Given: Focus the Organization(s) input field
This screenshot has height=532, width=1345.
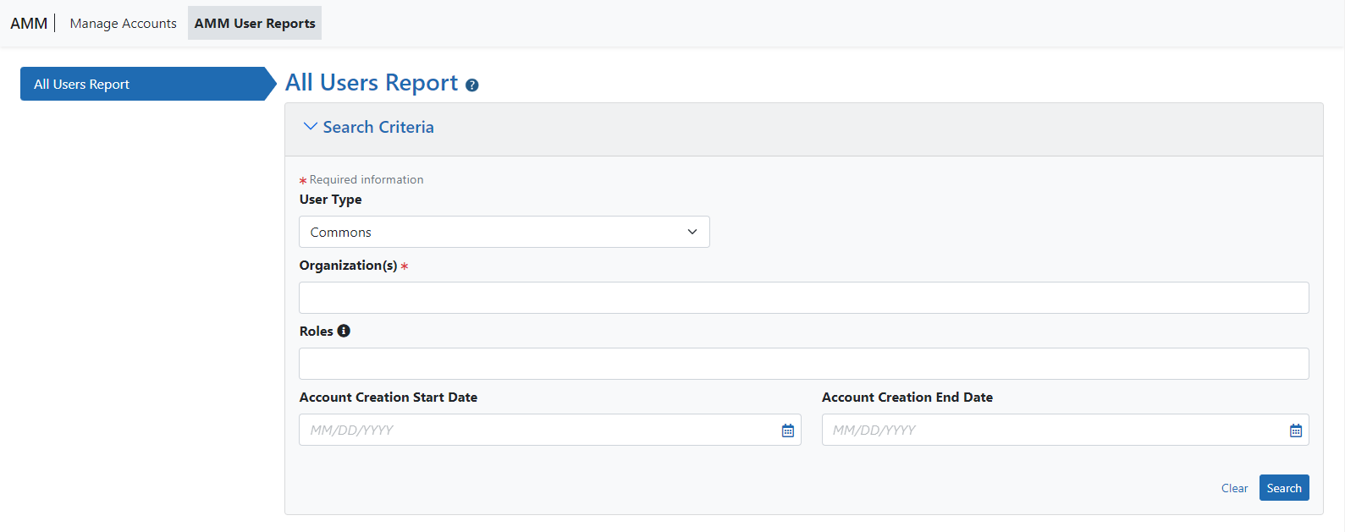Looking at the screenshot, I should 804,298.
